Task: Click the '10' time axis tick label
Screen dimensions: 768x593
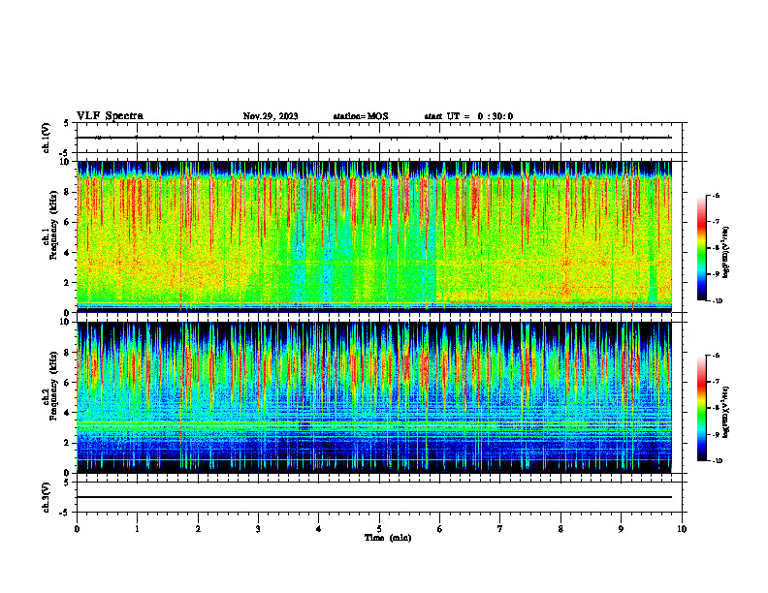Action: pos(682,529)
